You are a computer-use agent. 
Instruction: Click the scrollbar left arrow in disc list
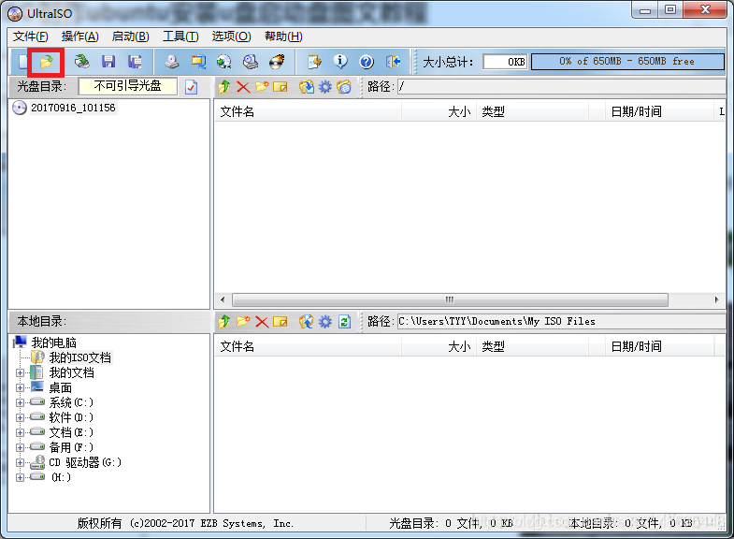(223, 299)
